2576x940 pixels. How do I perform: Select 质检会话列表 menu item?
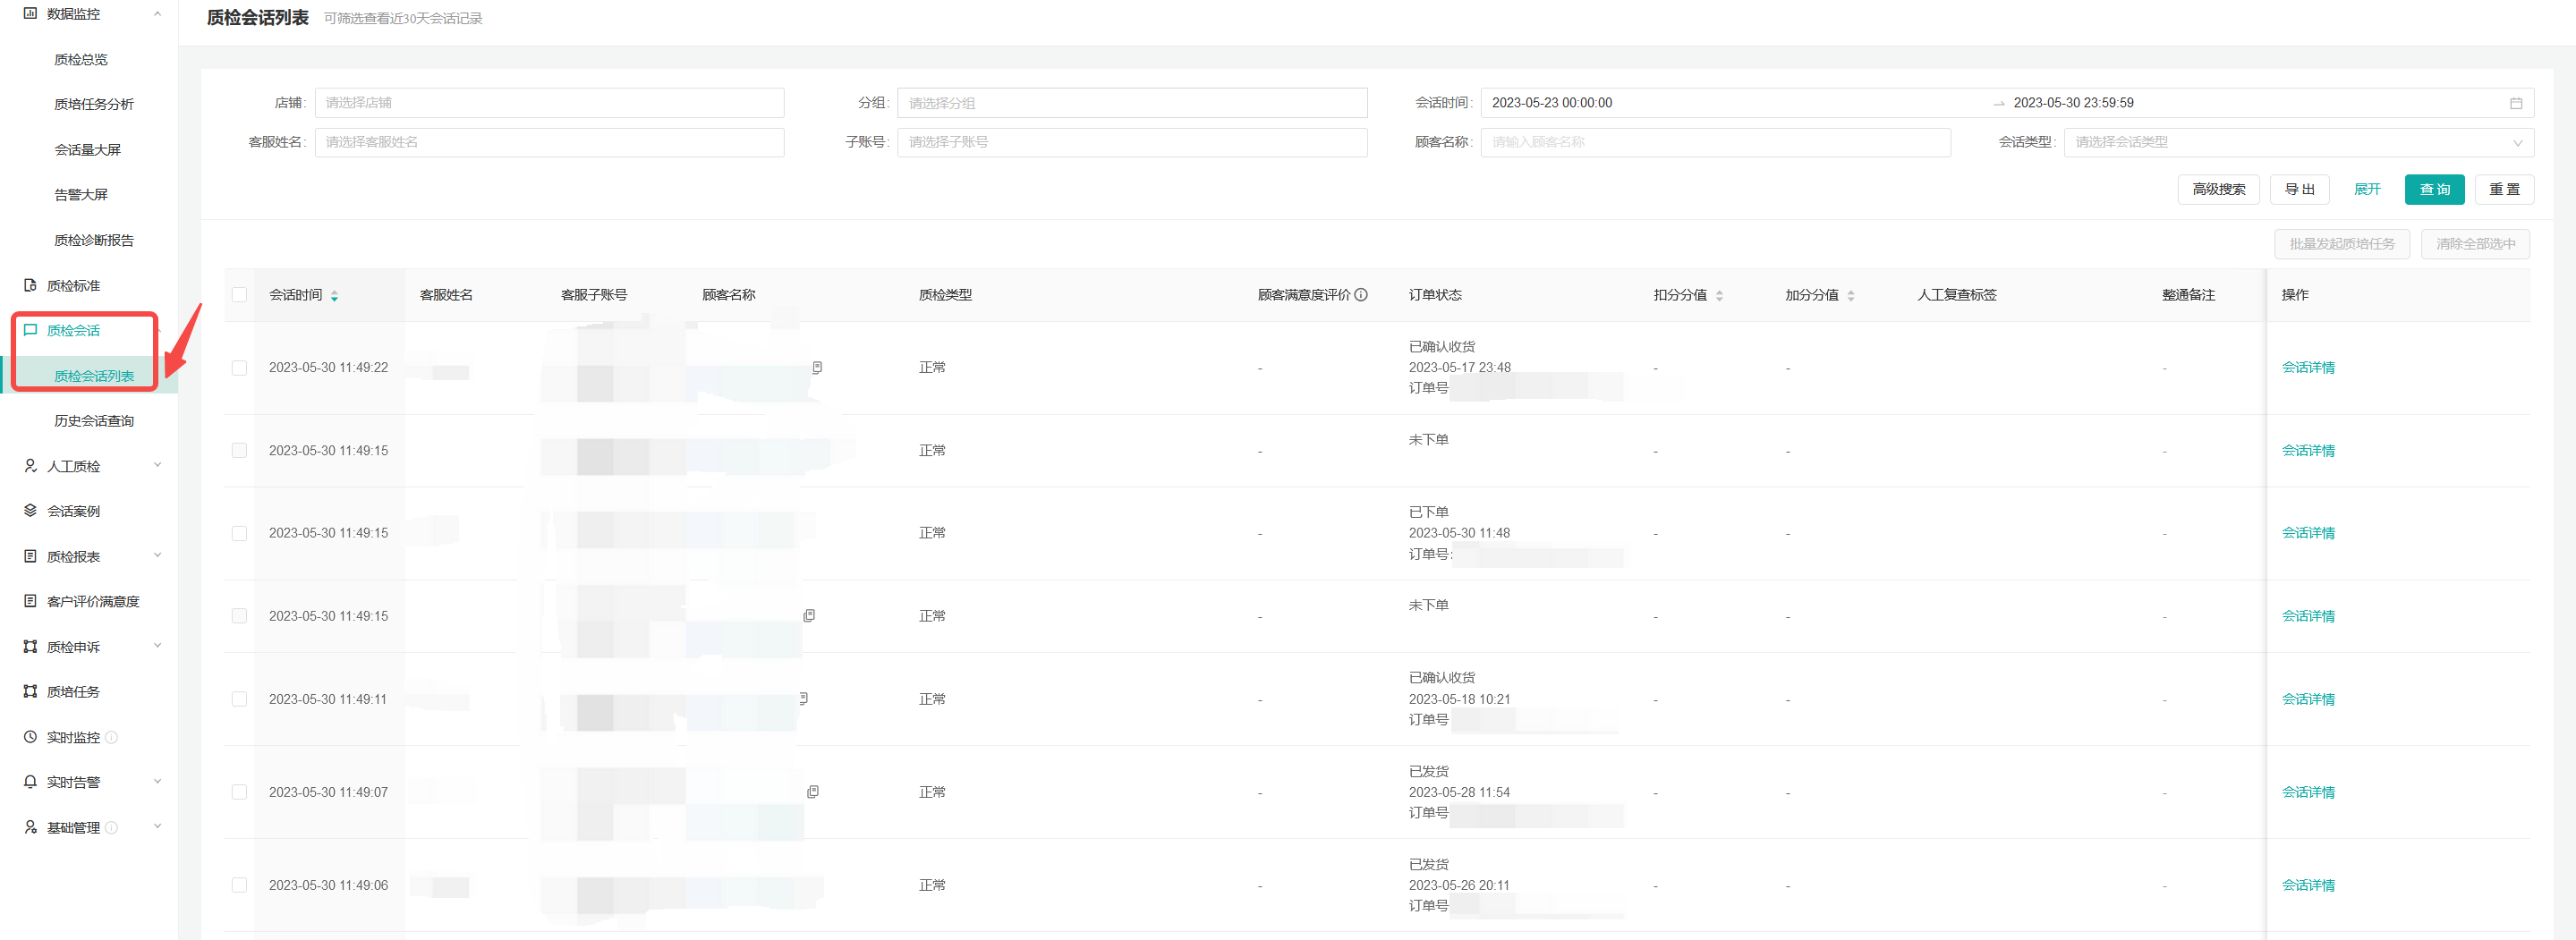(94, 376)
